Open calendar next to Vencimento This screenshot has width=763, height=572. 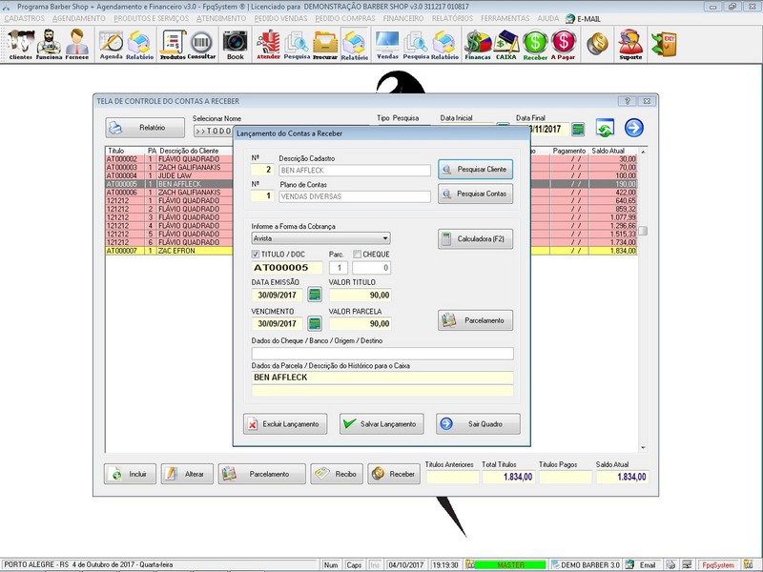[315, 323]
